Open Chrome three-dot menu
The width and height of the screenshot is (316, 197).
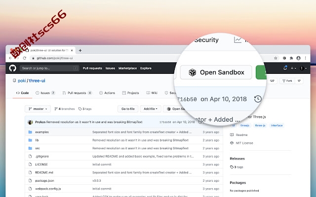tap(306, 58)
